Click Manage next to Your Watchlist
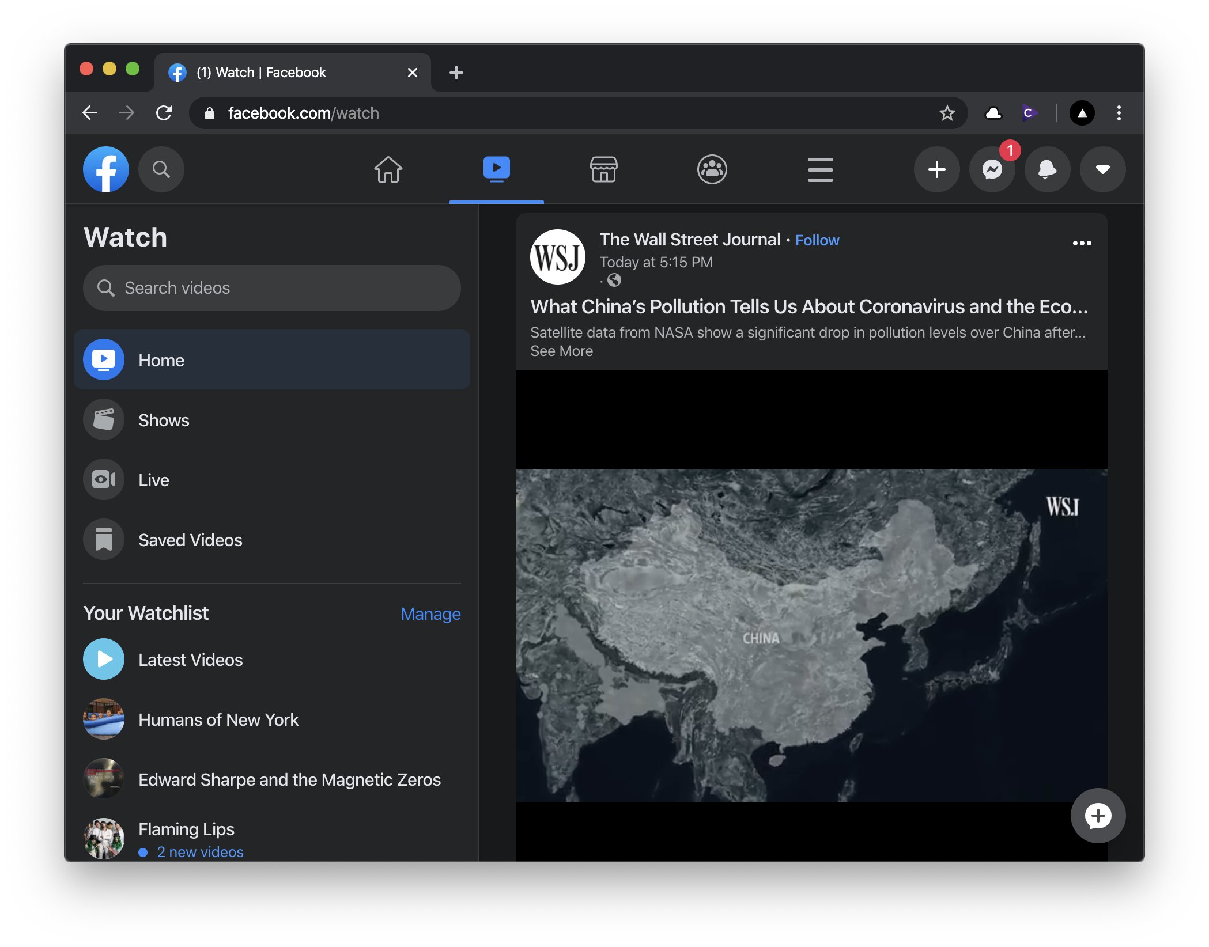The image size is (1209, 947). [x=430, y=614]
